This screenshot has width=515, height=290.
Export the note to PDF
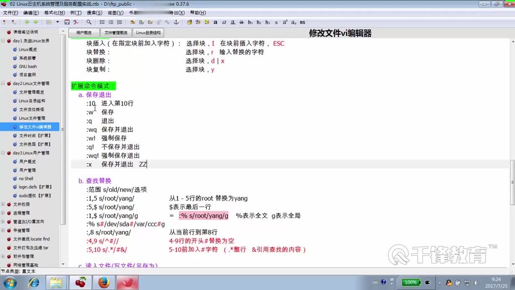pyautogui.click(x=75, y=22)
